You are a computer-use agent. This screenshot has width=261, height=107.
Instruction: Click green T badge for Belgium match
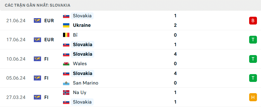tap(253, 40)
